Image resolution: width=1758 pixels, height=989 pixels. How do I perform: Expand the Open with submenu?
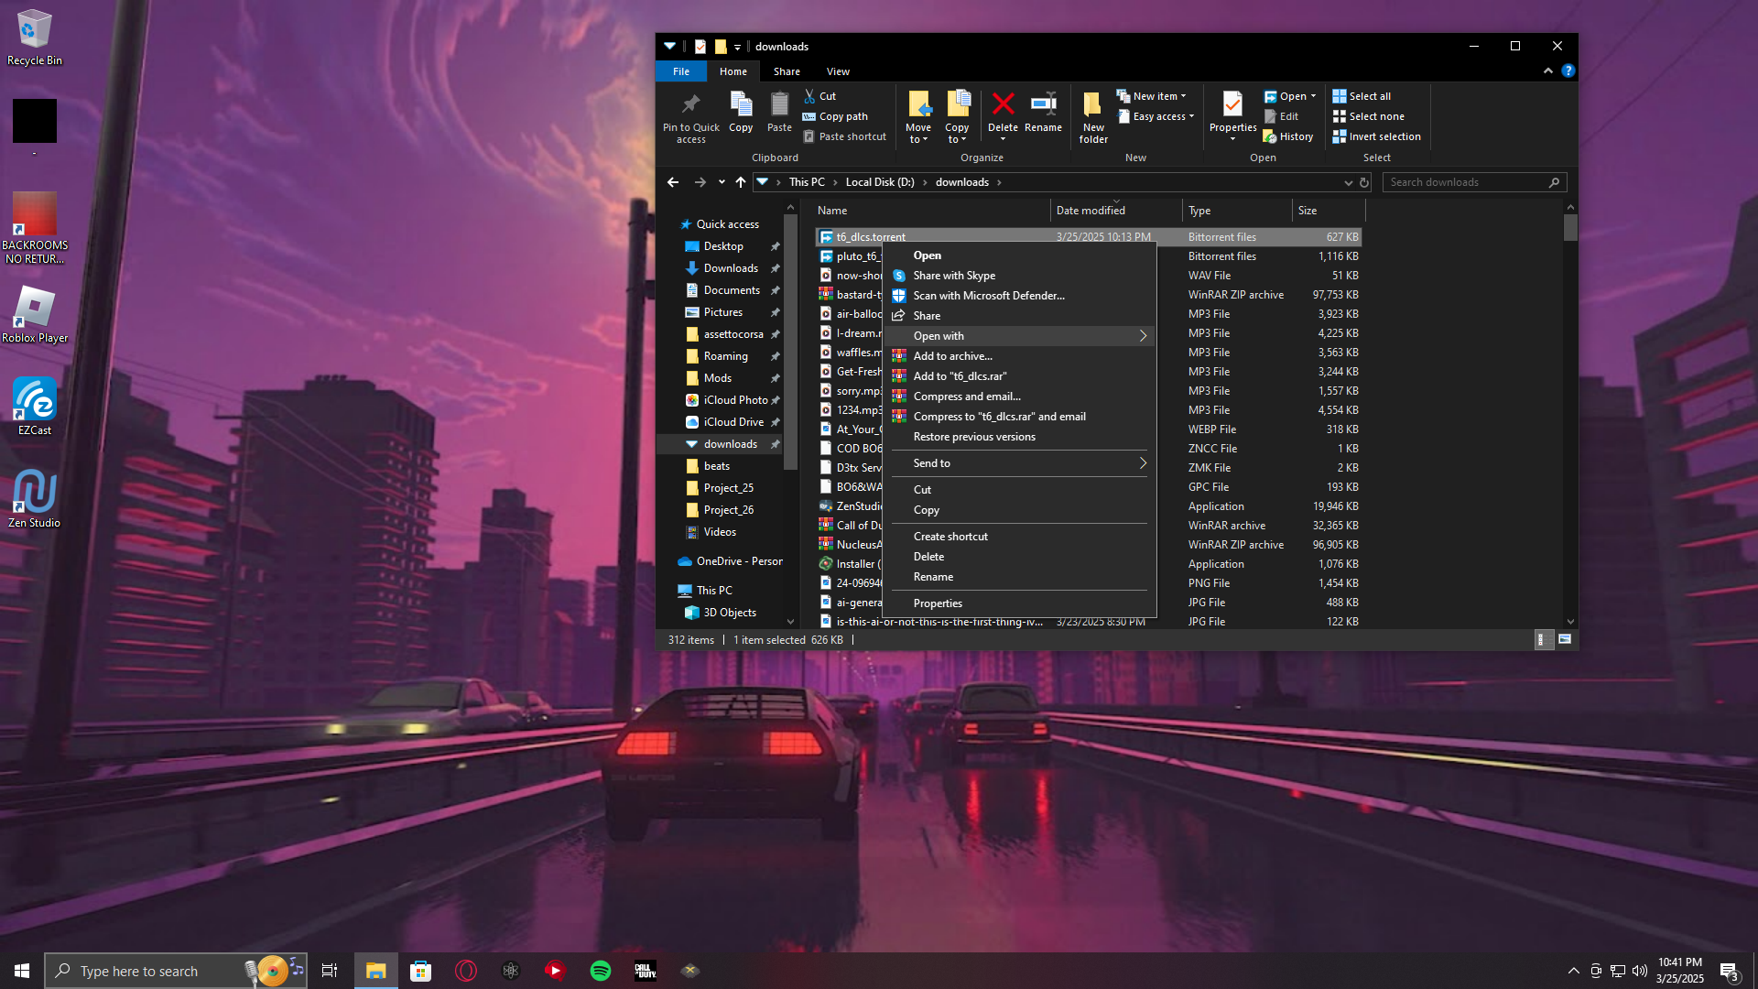(1018, 336)
